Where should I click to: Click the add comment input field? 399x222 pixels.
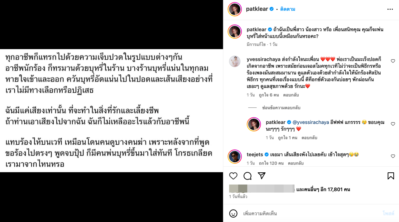309,214
